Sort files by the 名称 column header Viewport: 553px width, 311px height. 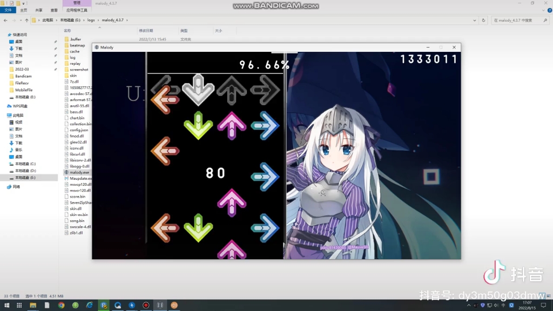tap(68, 31)
